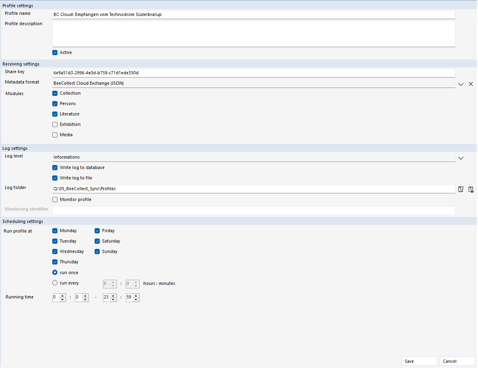Image resolution: width=478 pixels, height=368 pixels.
Task: Open the Metadata format dropdown
Action: 461,84
